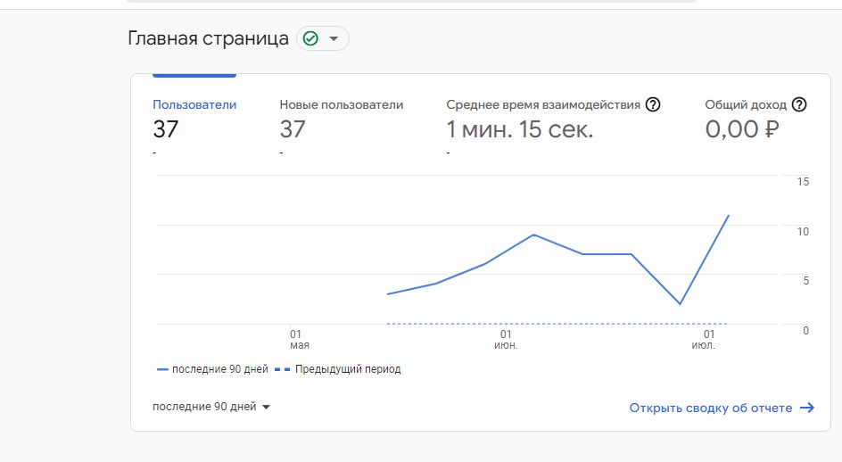Screen dimensions: 842x462
Task: Click the Главная страница heading
Action: click(x=209, y=38)
